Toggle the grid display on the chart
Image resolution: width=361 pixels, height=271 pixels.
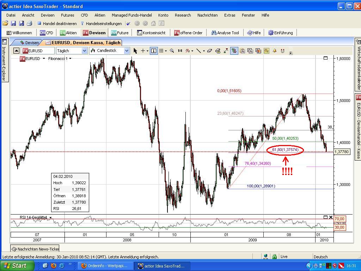(162, 50)
